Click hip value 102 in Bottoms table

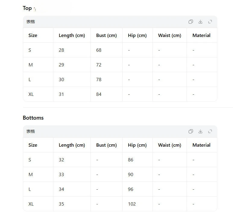tap(132, 204)
